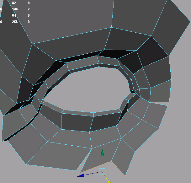Image resolution: width=191 pixels, height=183 pixels.
Task: Click the heads-up display count showing 2
Action: [29, 9]
